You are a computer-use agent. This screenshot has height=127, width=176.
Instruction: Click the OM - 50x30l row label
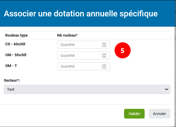click(x=16, y=55)
